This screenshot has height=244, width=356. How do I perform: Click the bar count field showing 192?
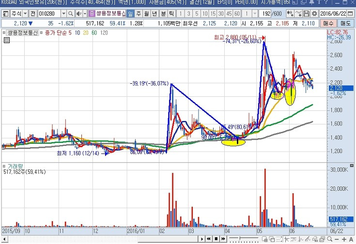pos(265,14)
